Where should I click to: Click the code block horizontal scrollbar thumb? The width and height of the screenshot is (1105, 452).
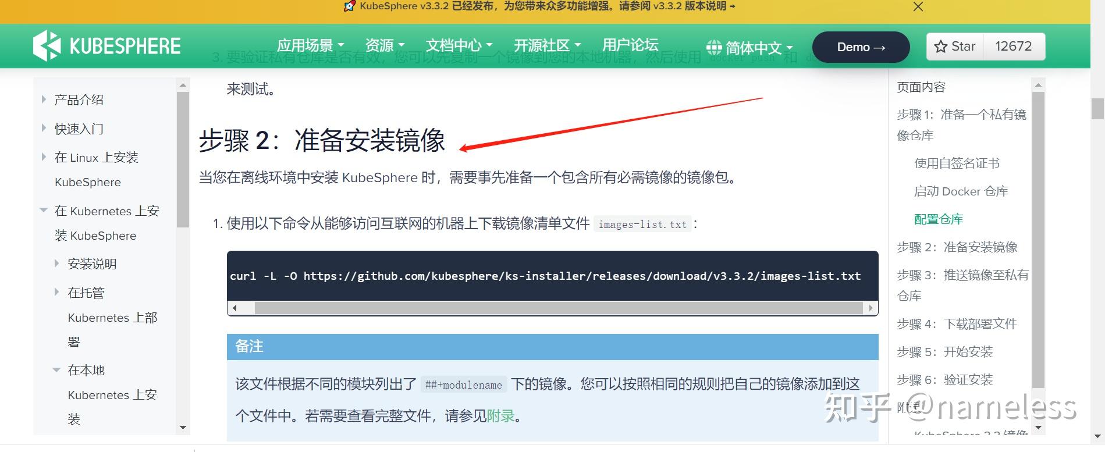tap(559, 308)
